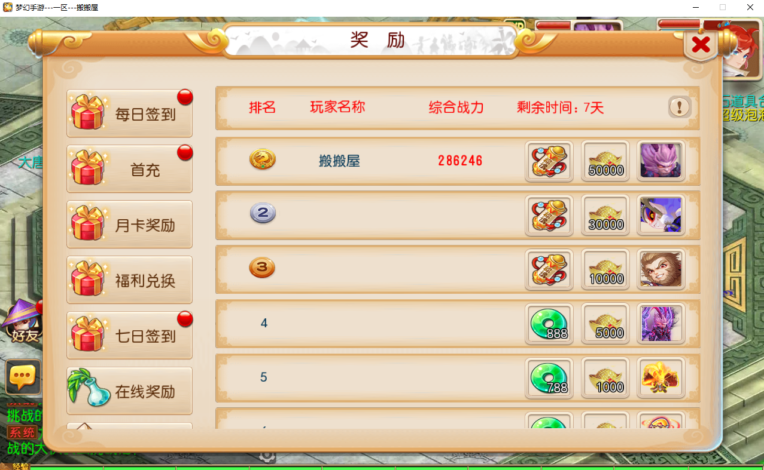This screenshot has width=764, height=470.
Task: Click rank 1 scroll reward icon
Action: click(x=549, y=161)
